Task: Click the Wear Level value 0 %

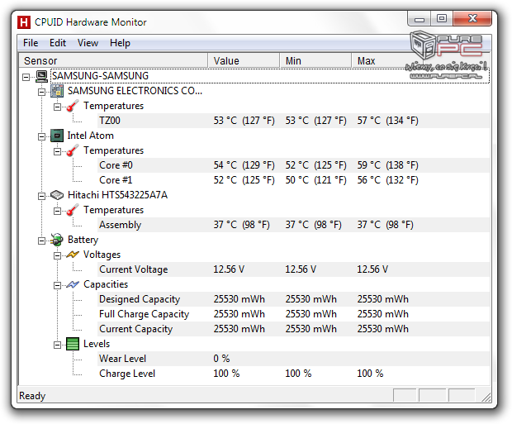Action: point(221,359)
